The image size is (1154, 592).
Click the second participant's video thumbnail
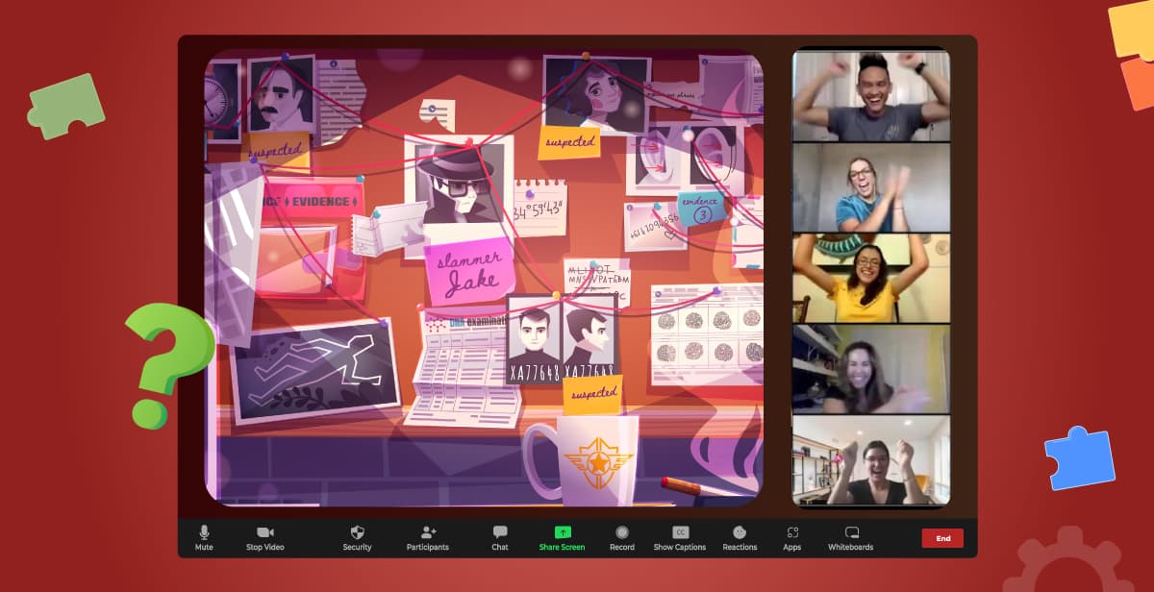tap(870, 186)
